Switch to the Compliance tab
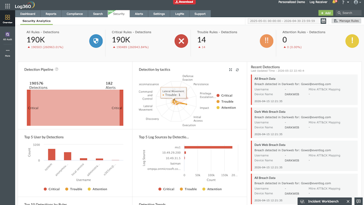The width and height of the screenshot is (364, 205). pyautogui.click(x=75, y=14)
